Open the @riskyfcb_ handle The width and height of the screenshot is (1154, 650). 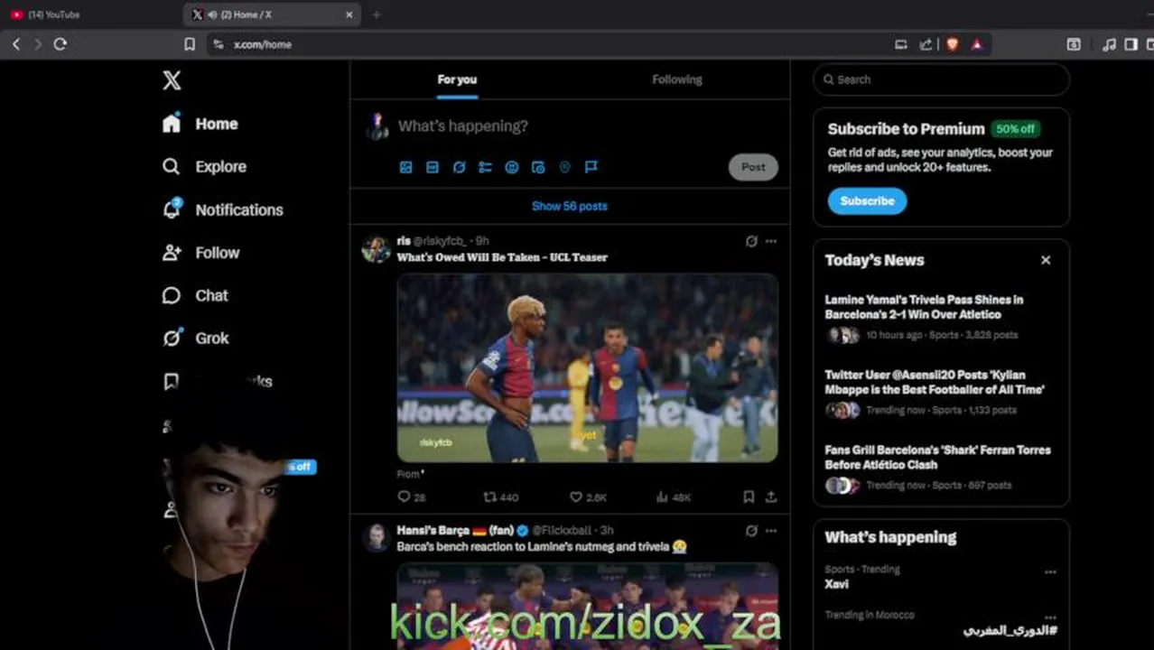pyautogui.click(x=440, y=241)
